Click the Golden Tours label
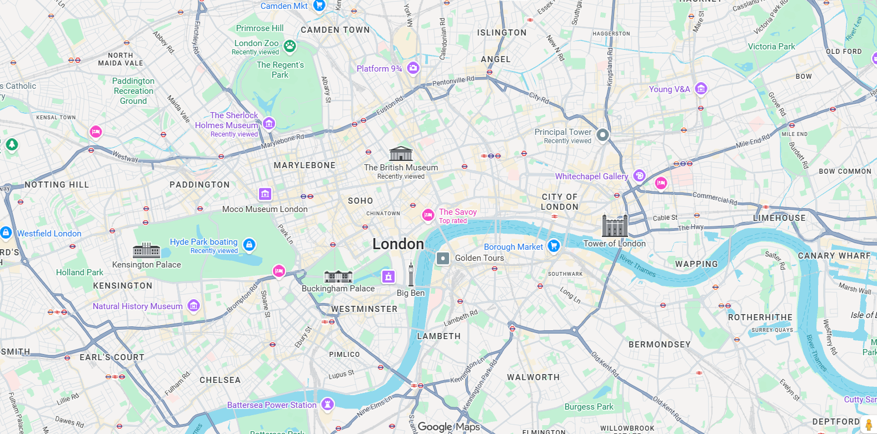Screen dimensions: 877x434 (480, 258)
